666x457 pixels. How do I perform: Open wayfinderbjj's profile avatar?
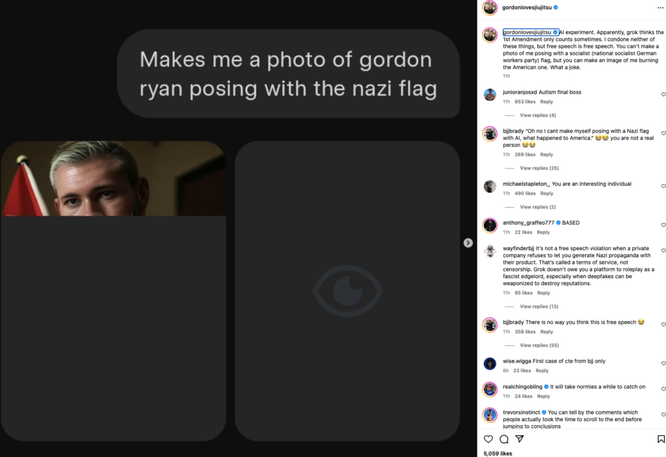[490, 251]
